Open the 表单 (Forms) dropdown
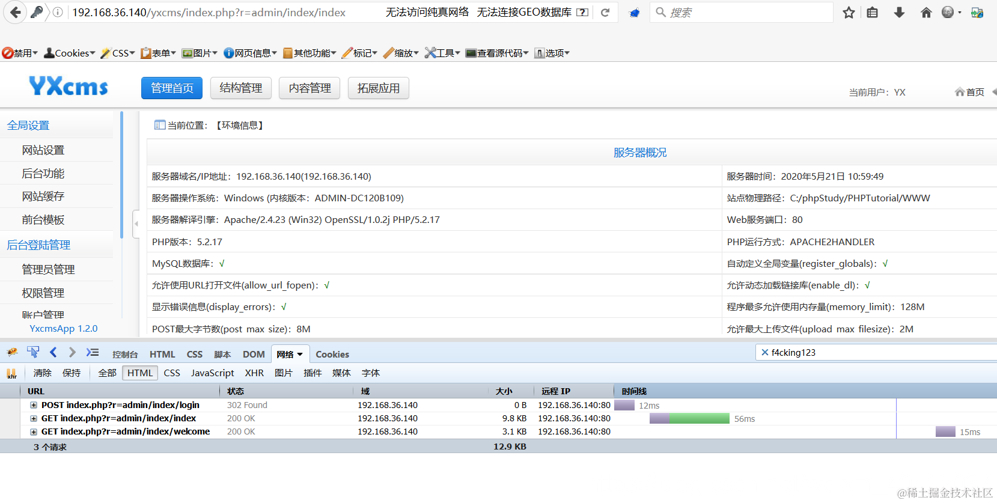The width and height of the screenshot is (997, 503). pos(159,53)
